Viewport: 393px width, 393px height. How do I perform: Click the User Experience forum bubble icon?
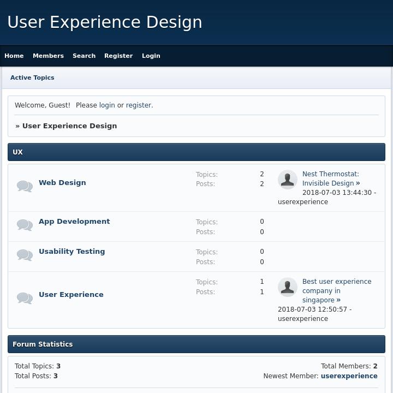(25, 299)
